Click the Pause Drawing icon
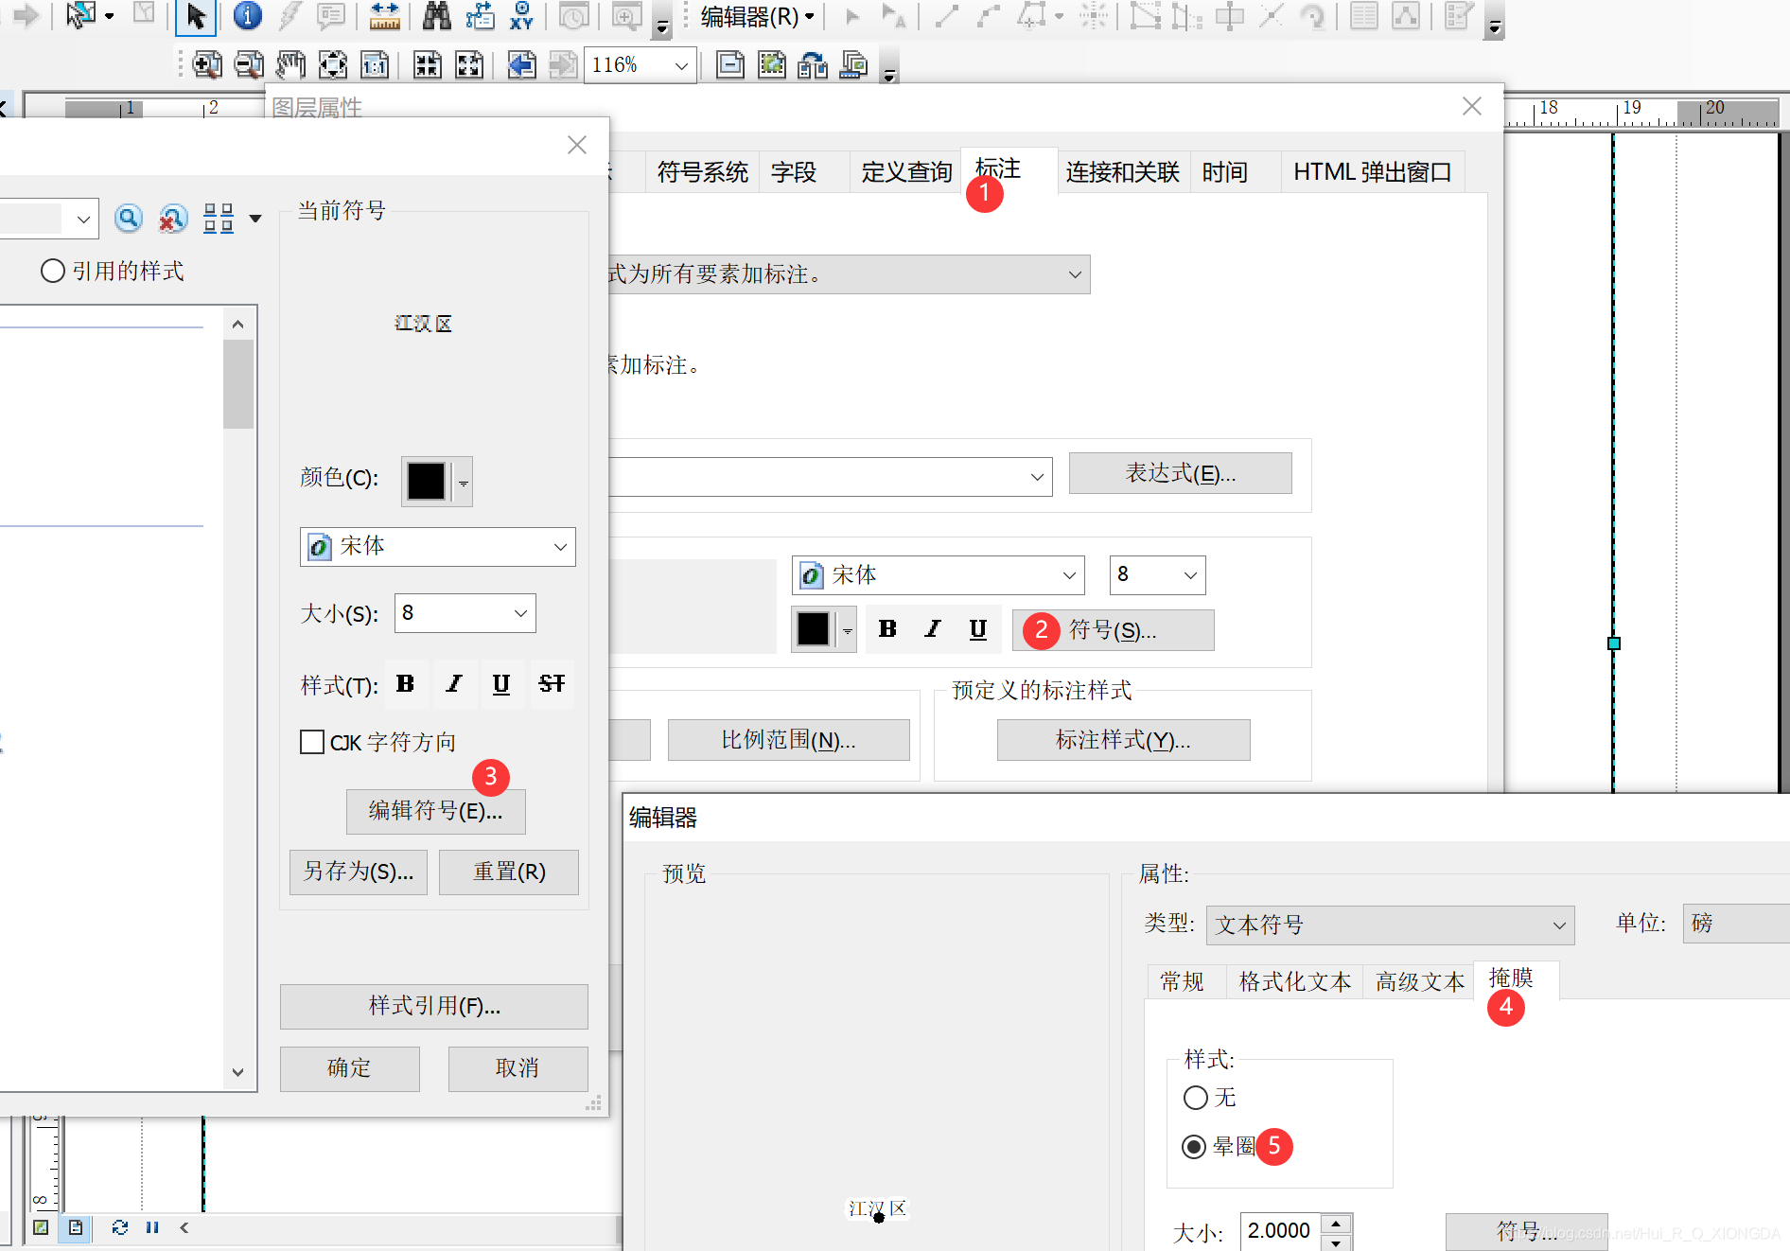 pyautogui.click(x=152, y=1227)
